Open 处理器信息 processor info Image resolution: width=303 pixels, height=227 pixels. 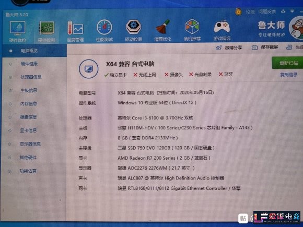pyautogui.click(x=31, y=77)
